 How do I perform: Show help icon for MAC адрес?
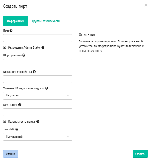click(20, 105)
